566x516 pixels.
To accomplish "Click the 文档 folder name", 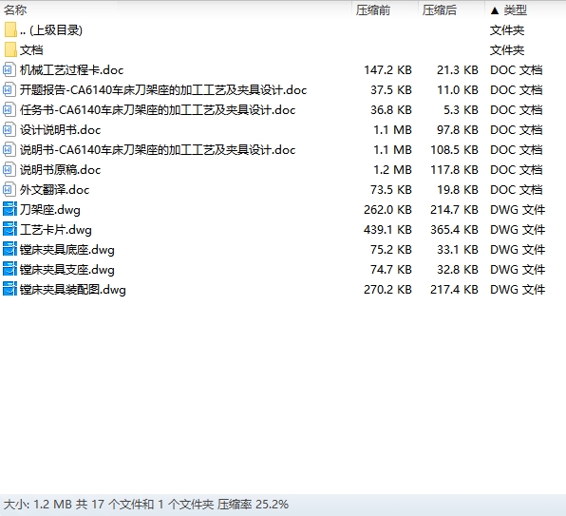I will pyautogui.click(x=31, y=49).
